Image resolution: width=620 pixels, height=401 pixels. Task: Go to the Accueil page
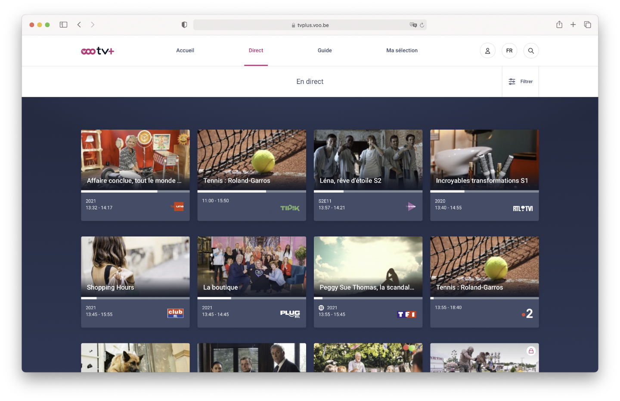point(185,50)
